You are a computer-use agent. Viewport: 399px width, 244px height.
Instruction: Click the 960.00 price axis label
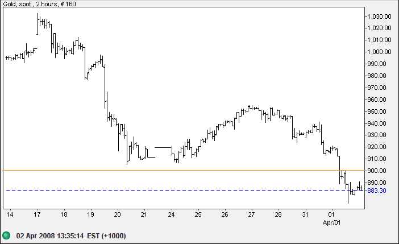[377, 100]
